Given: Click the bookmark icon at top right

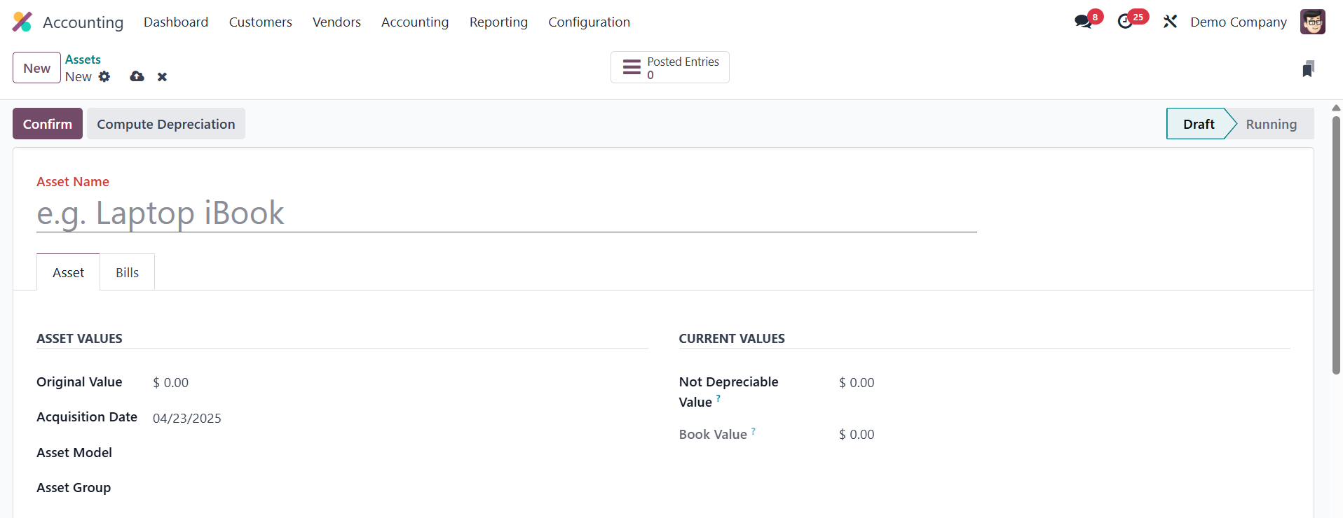Looking at the screenshot, I should coord(1308,69).
